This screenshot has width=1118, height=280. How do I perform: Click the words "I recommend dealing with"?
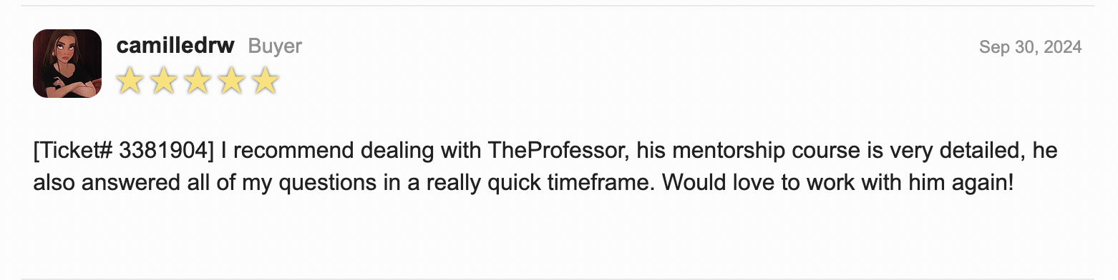[351, 151]
